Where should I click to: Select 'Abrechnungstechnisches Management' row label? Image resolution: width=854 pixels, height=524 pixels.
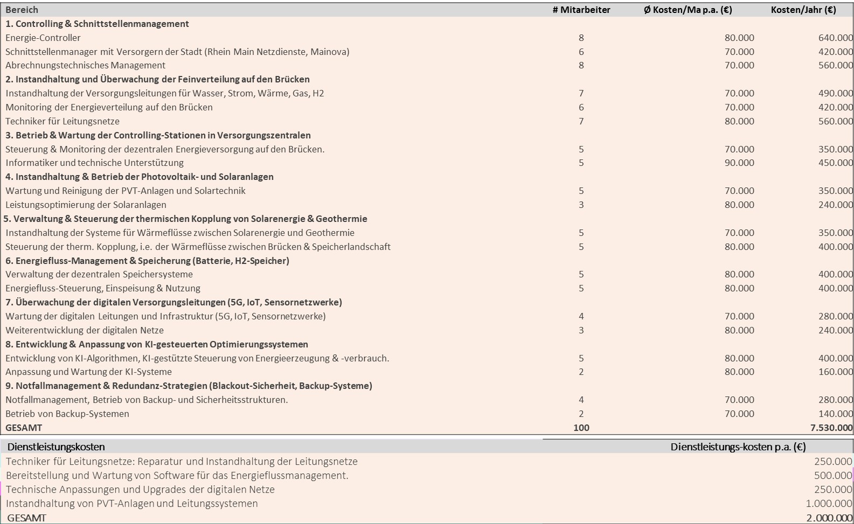86,65
